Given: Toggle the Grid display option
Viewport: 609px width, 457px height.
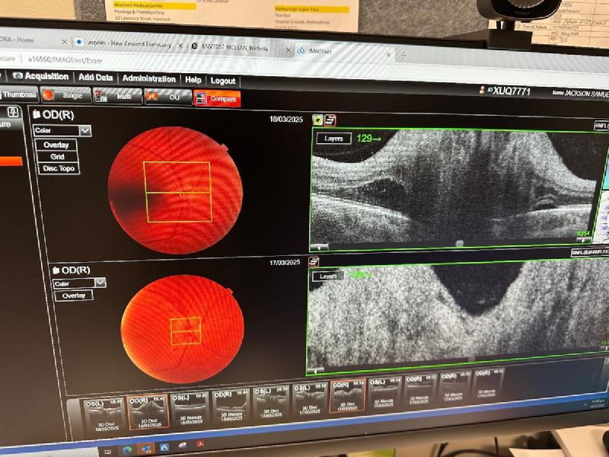Looking at the screenshot, I should [x=58, y=156].
